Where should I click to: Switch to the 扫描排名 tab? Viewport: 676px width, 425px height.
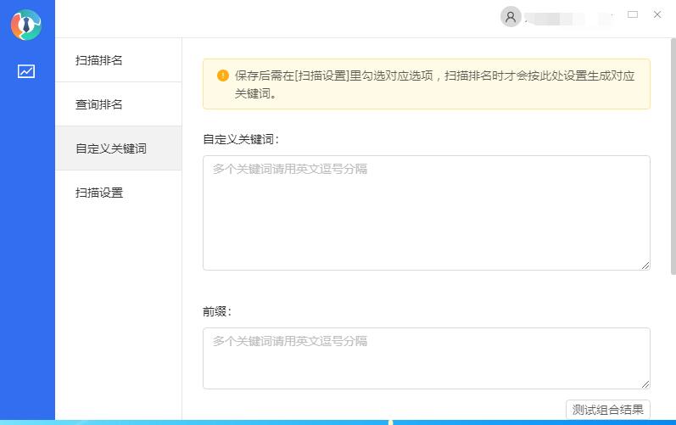(99, 60)
